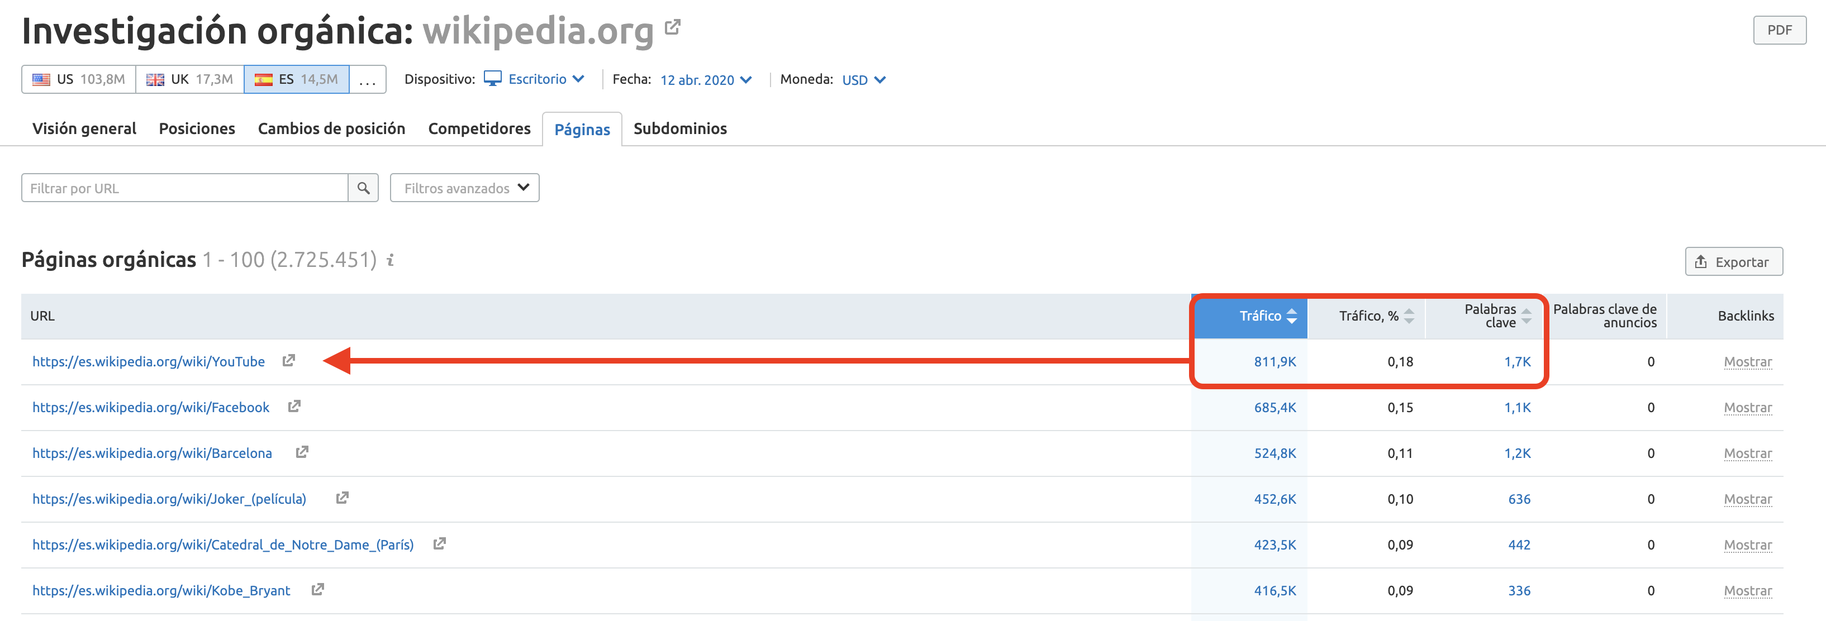The width and height of the screenshot is (1826, 621).
Task: Open external link icon for YouTube URL
Action: point(288,360)
